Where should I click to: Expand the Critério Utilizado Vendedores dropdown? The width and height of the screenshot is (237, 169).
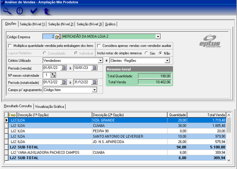pos(100,61)
